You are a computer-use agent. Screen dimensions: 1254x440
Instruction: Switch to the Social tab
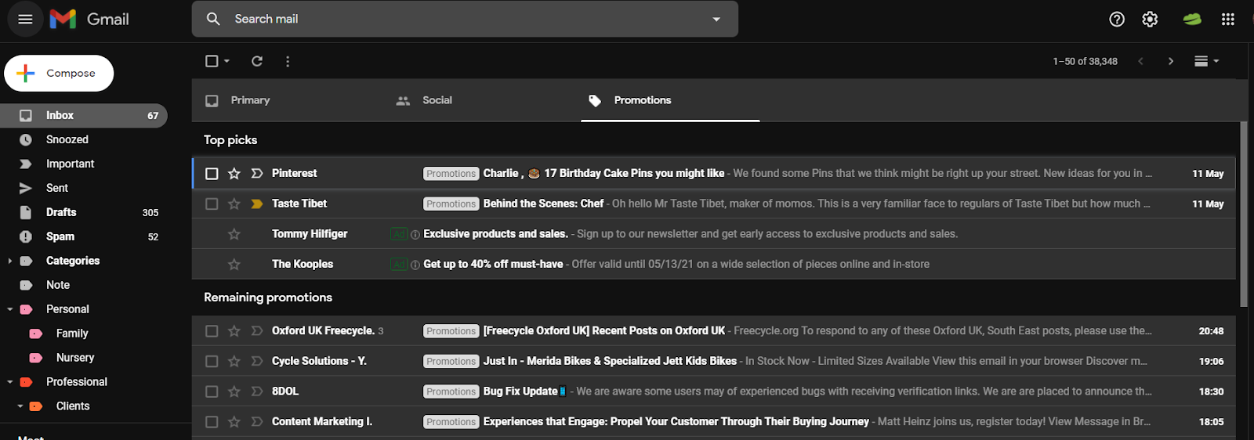click(x=437, y=100)
